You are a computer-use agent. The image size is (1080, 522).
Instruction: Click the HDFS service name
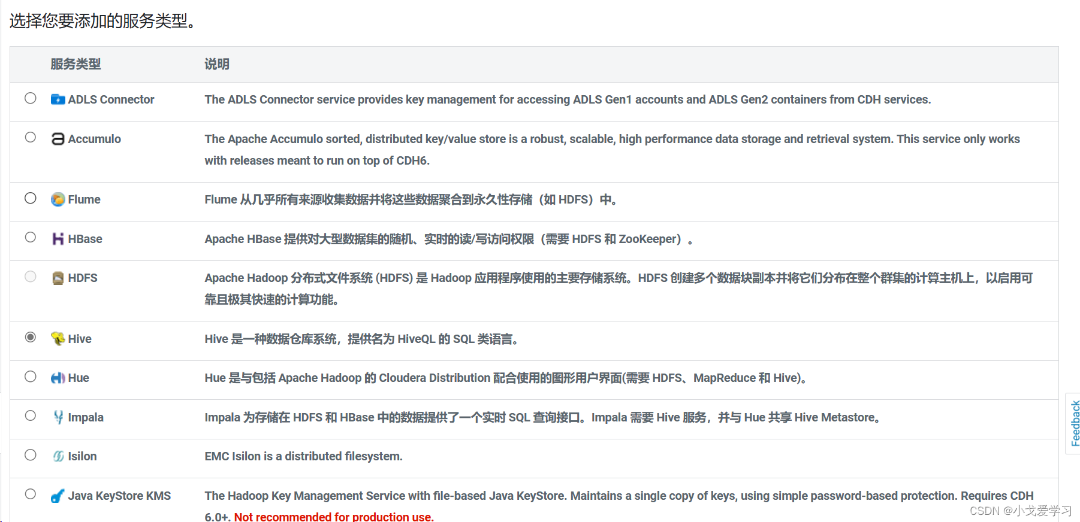coord(83,278)
